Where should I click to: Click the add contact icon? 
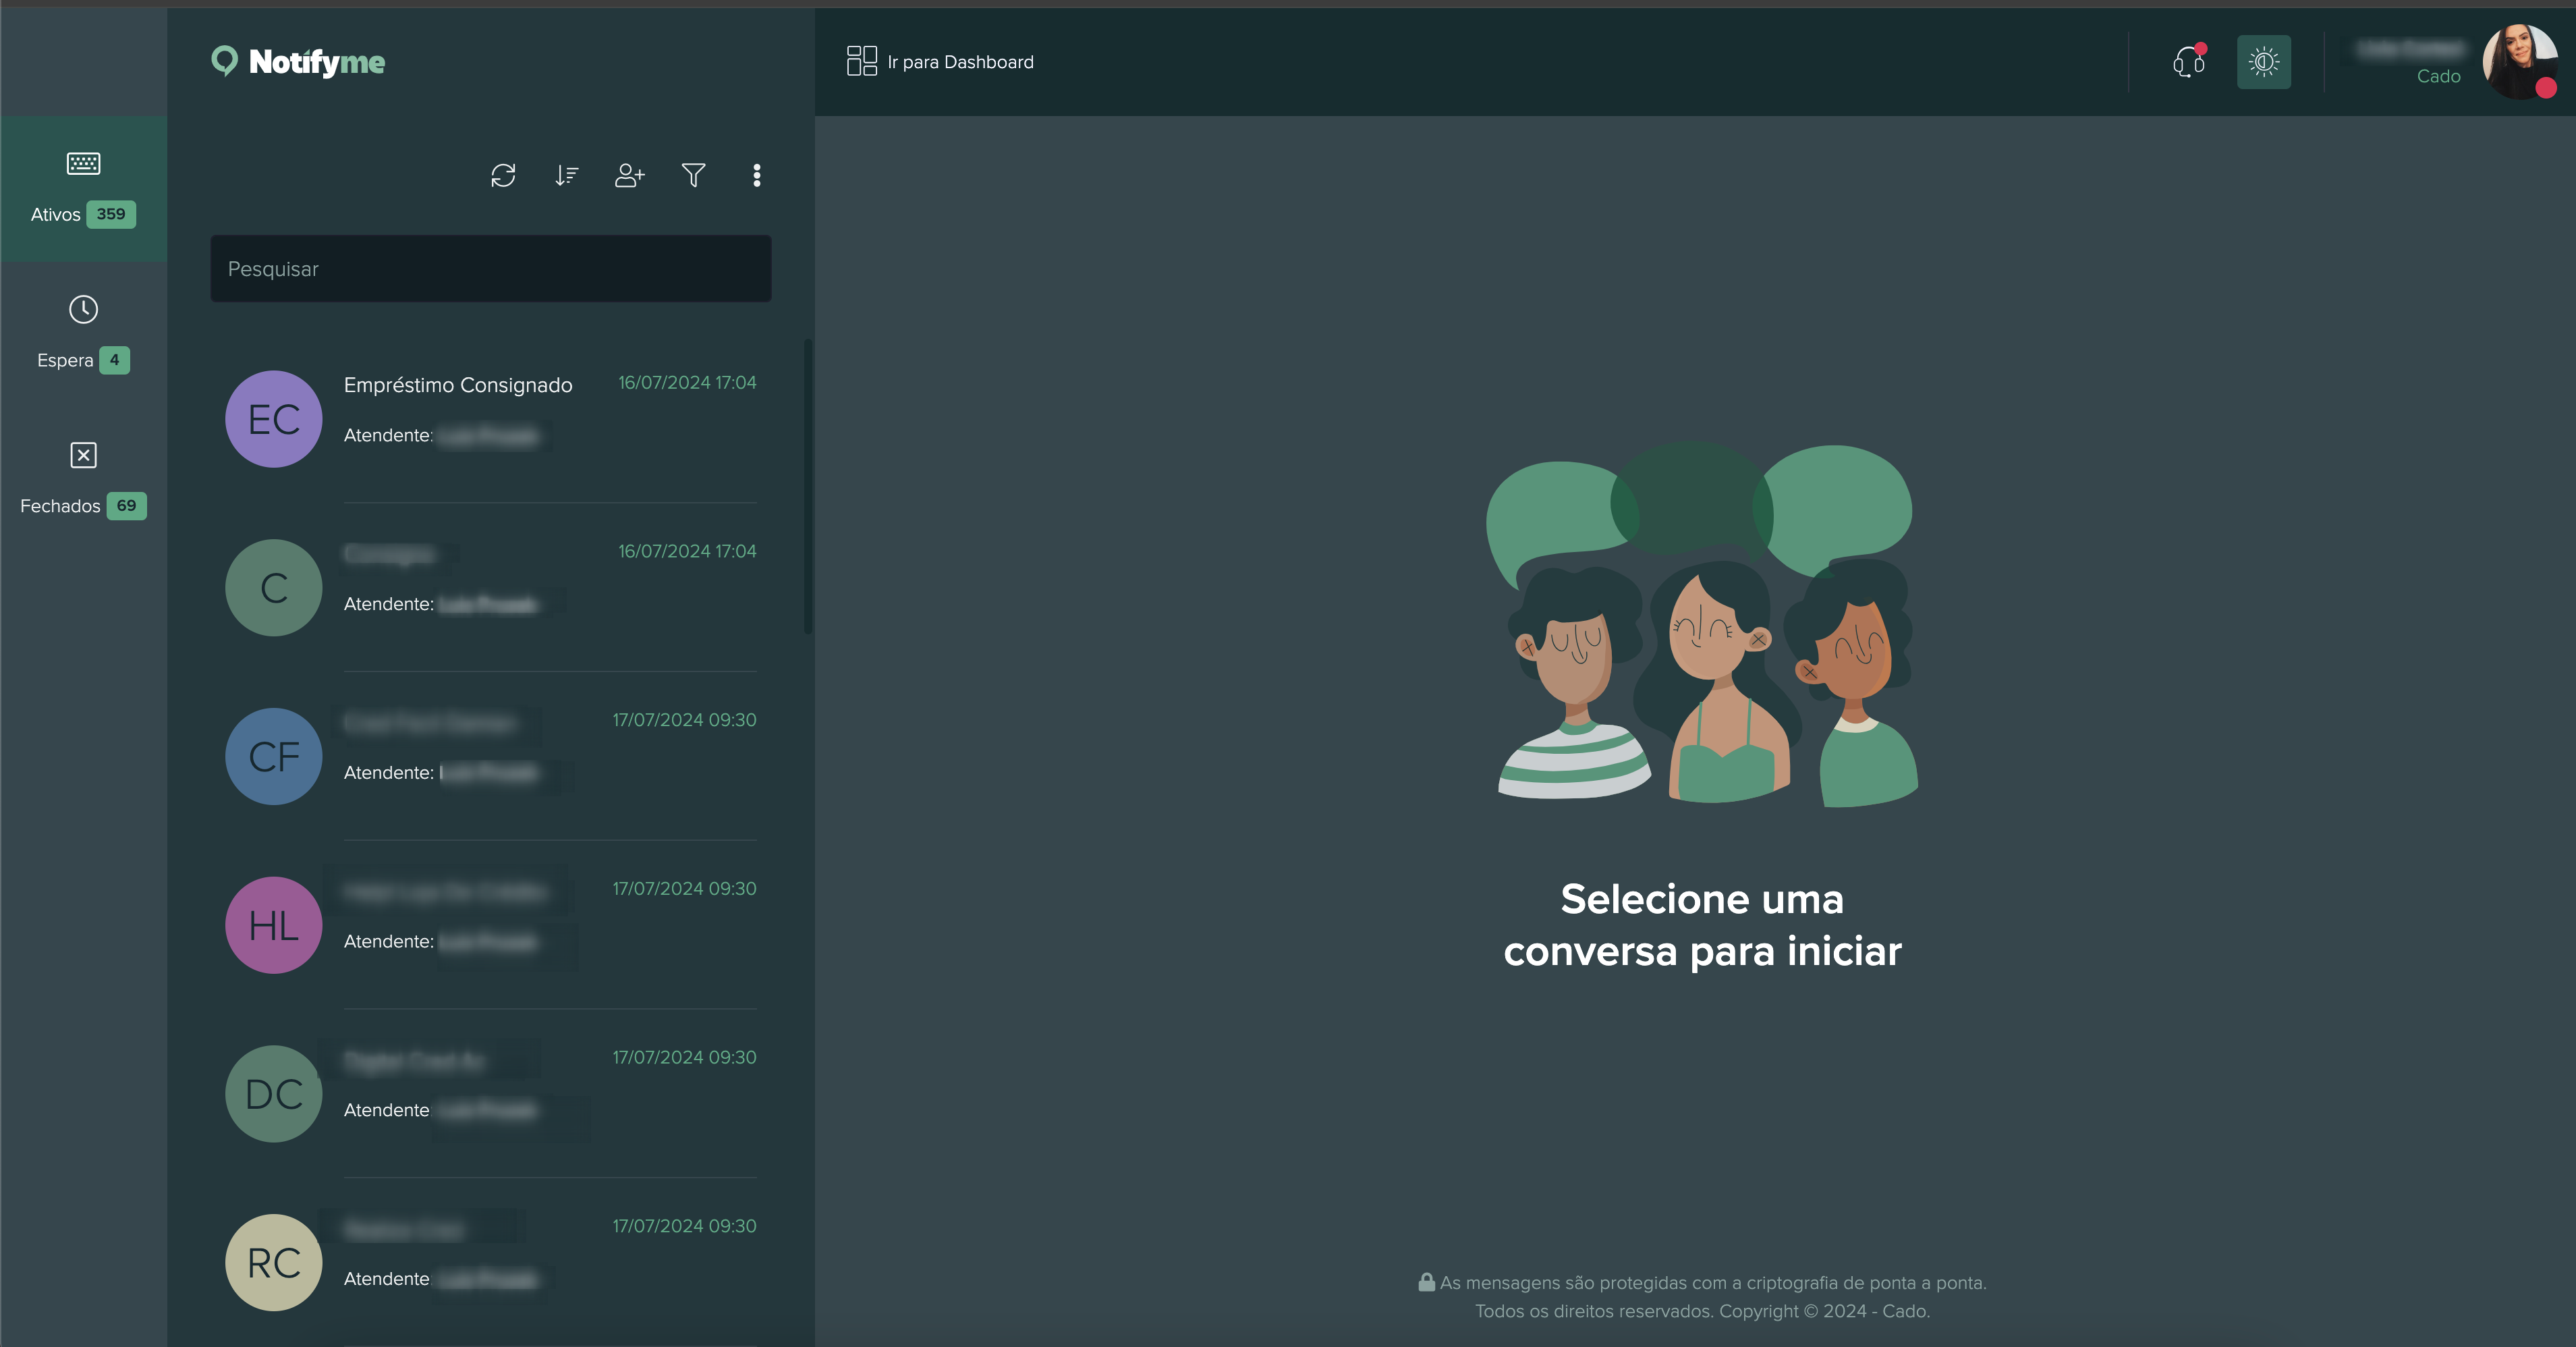point(629,175)
